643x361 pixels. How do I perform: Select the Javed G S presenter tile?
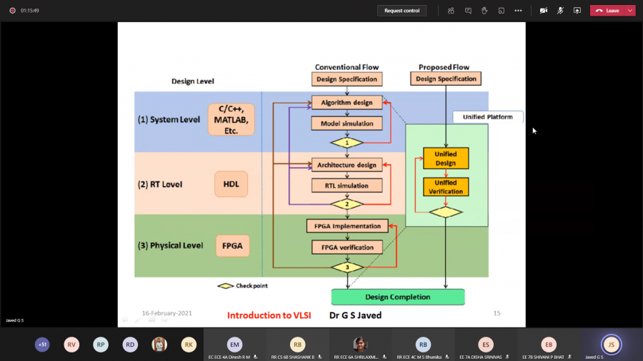[611, 345]
